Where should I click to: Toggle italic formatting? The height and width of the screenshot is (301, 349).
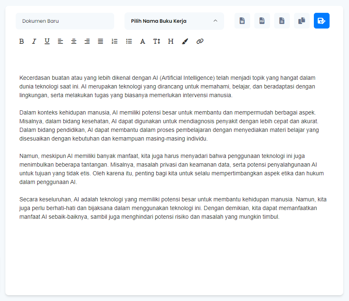[x=34, y=41]
